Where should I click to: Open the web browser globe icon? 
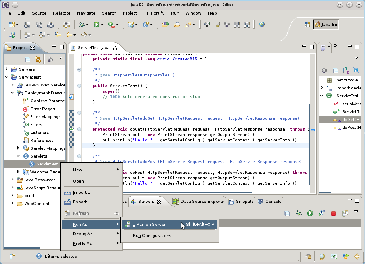click(x=262, y=25)
